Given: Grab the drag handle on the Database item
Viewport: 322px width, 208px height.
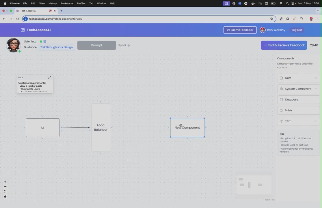Looking at the screenshot, I should pos(316,100).
